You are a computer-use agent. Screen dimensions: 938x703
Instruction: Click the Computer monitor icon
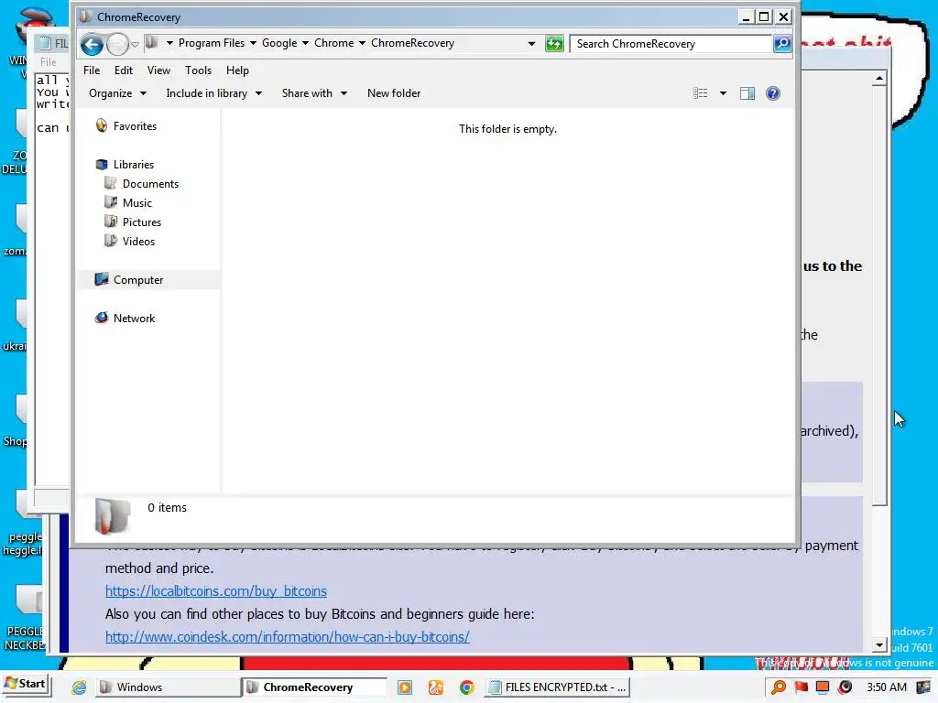coord(102,279)
